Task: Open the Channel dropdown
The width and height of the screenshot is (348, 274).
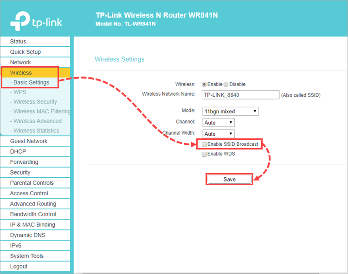Action: [x=219, y=122]
